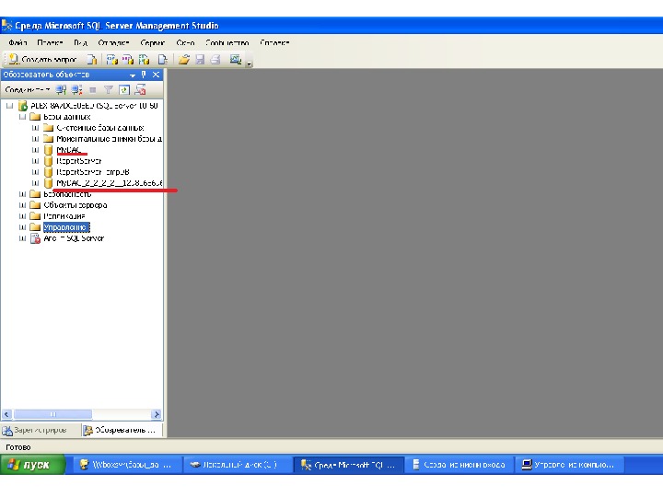Select the Базы данных folder label

coord(67,117)
